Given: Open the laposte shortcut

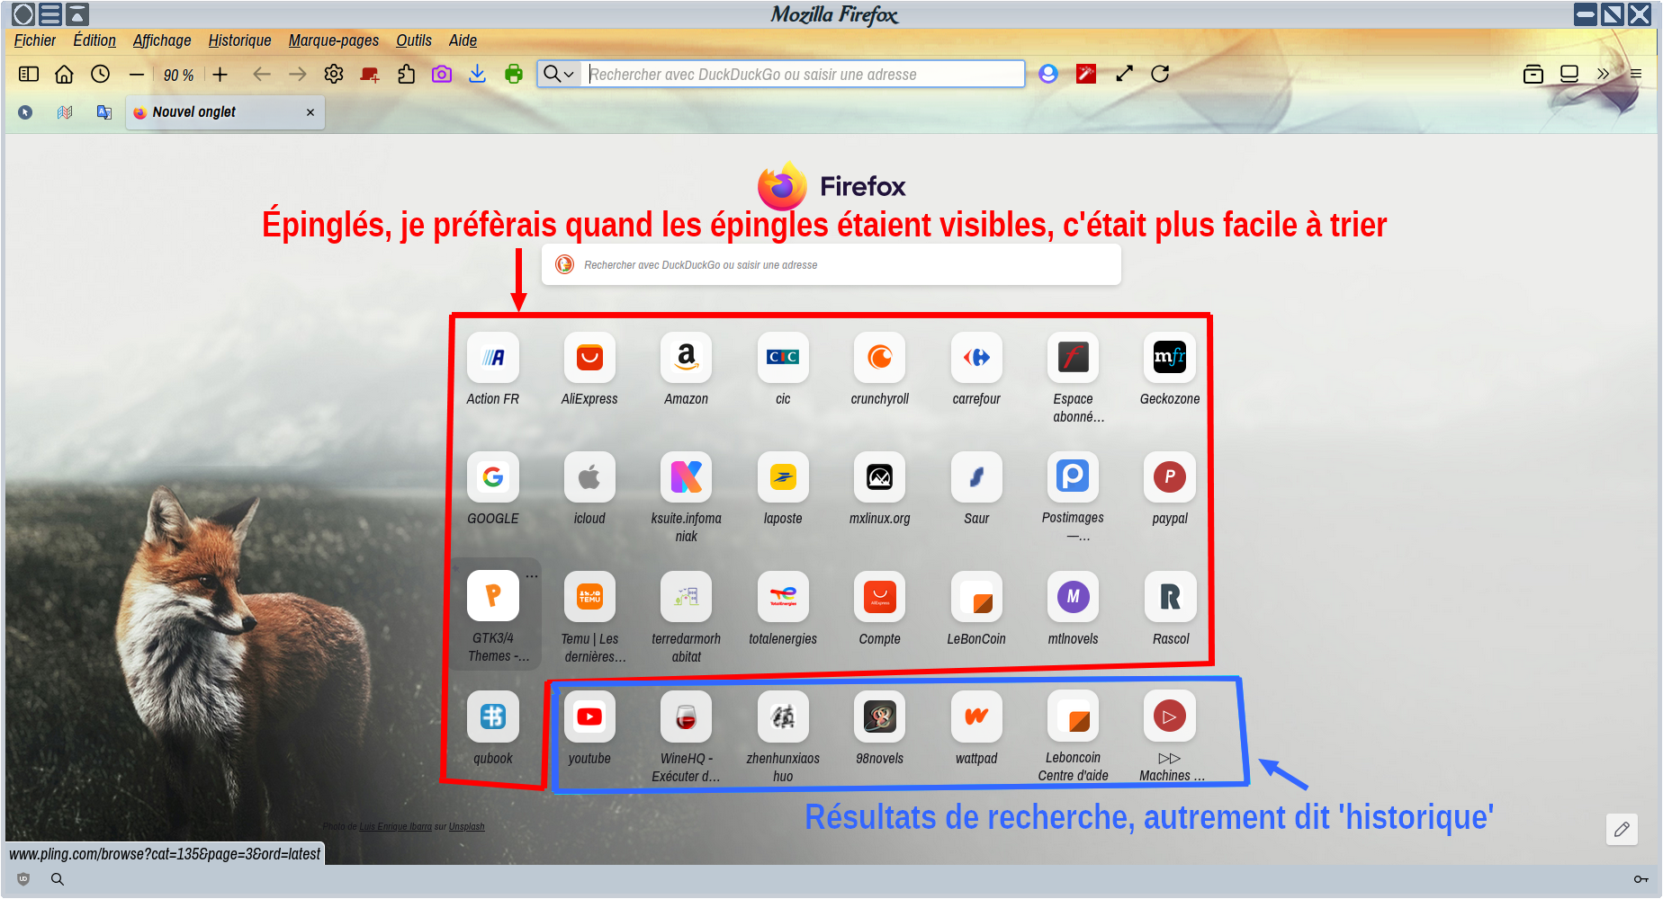Looking at the screenshot, I should 783,477.
